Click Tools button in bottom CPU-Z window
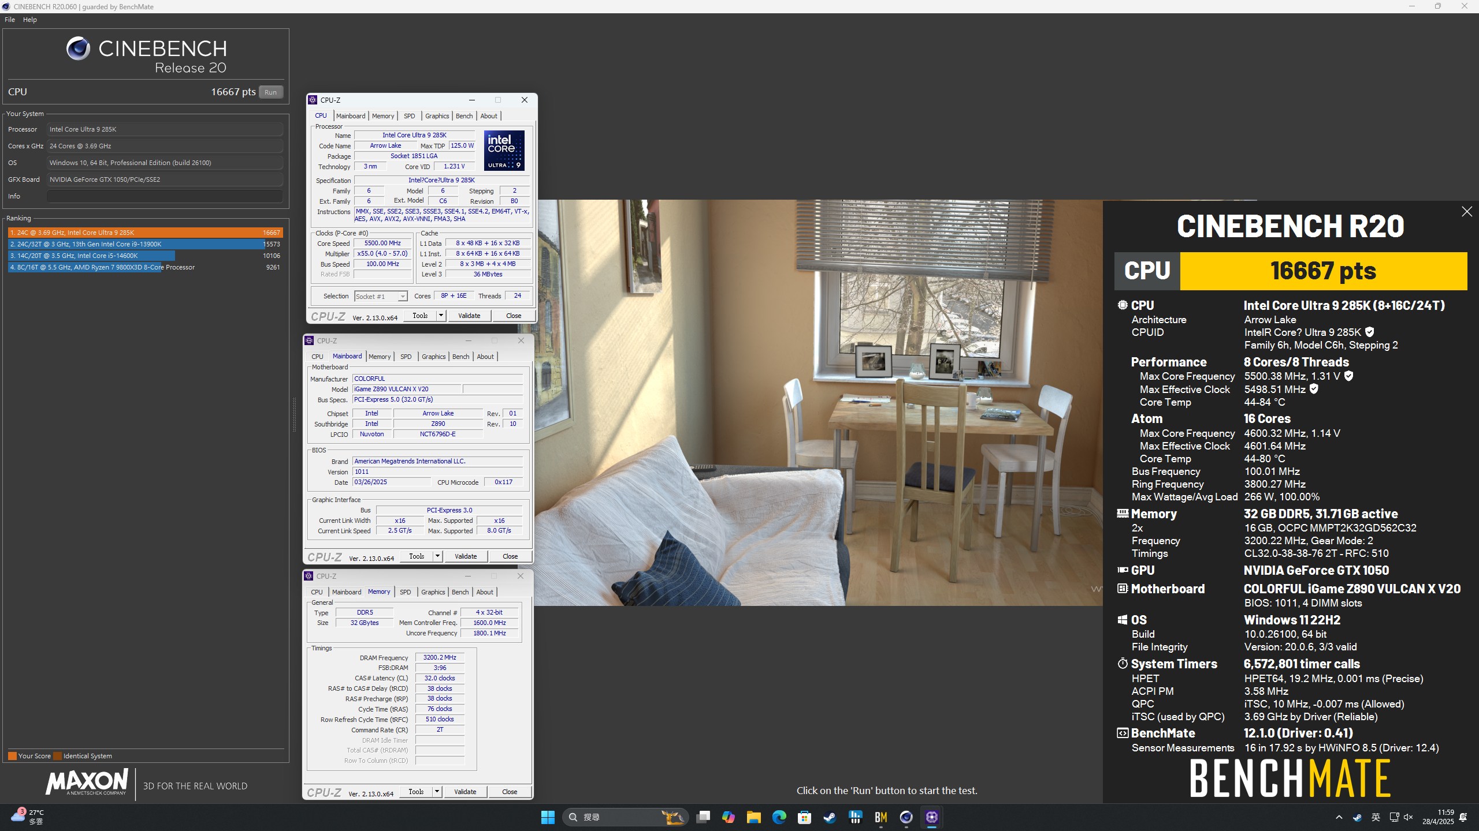 coord(416,792)
